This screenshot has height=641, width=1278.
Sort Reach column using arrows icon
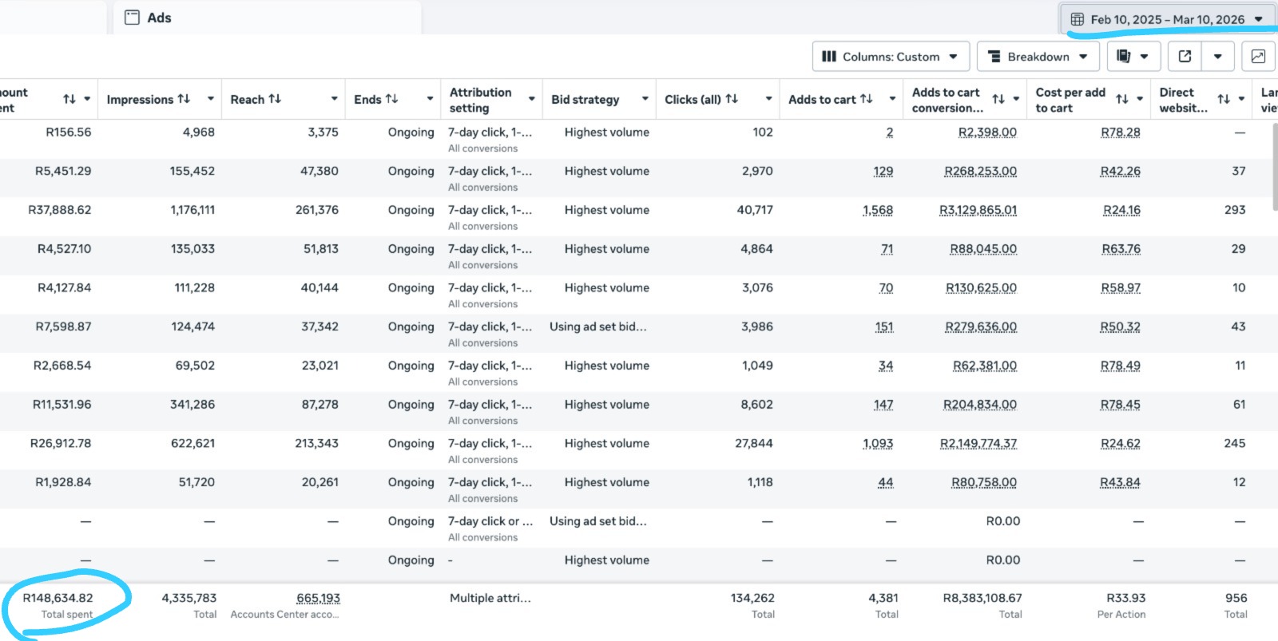275,99
